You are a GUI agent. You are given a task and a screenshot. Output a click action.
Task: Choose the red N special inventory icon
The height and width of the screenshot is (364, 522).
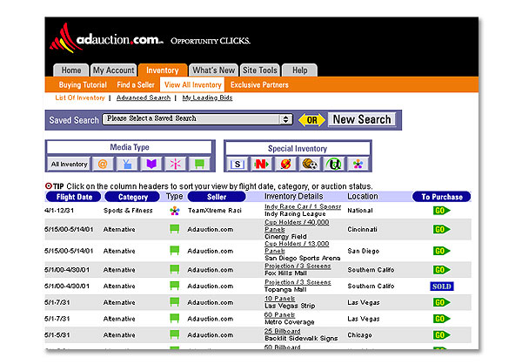pos(261,164)
